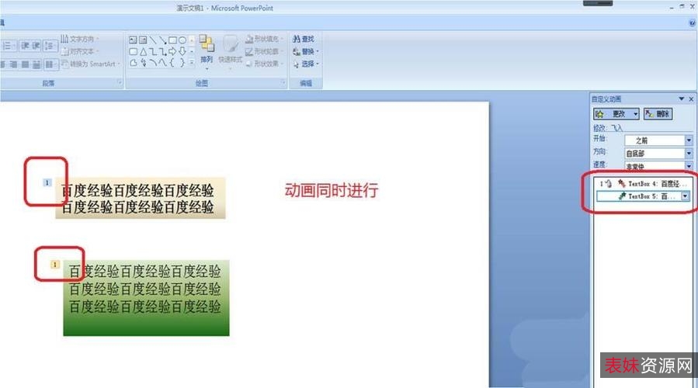Pick the Elbow Arrow Connector shape
698x388 pixels.
(162, 52)
